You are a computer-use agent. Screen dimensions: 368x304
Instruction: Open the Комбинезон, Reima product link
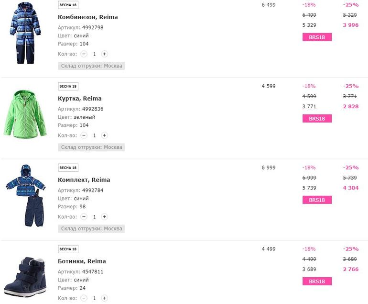(87, 17)
